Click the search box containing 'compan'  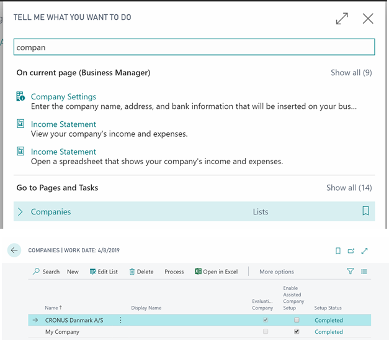[194, 47]
